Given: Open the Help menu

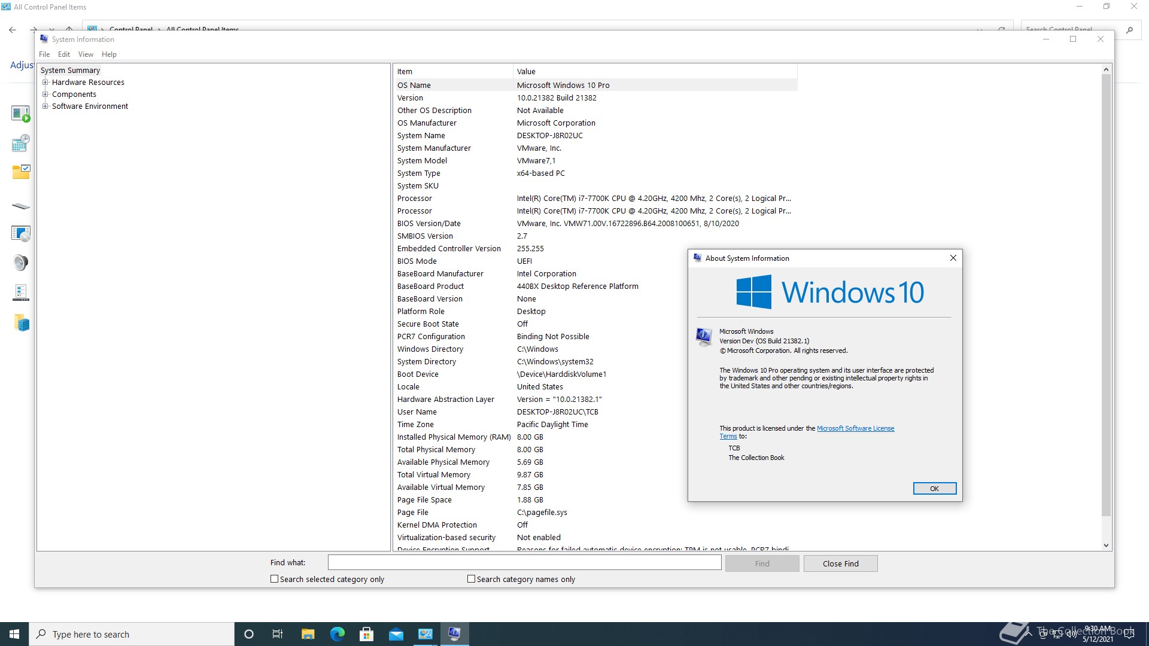Looking at the screenshot, I should pos(109,54).
